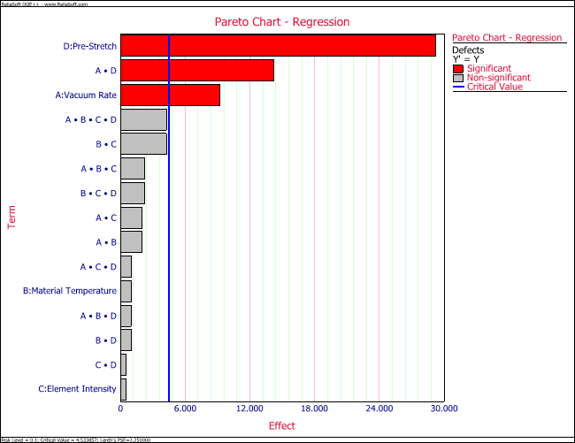The image size is (575, 443).
Task: Click the ReliaSoft DOE++ header text
Action: pyautogui.click(x=44, y=4)
